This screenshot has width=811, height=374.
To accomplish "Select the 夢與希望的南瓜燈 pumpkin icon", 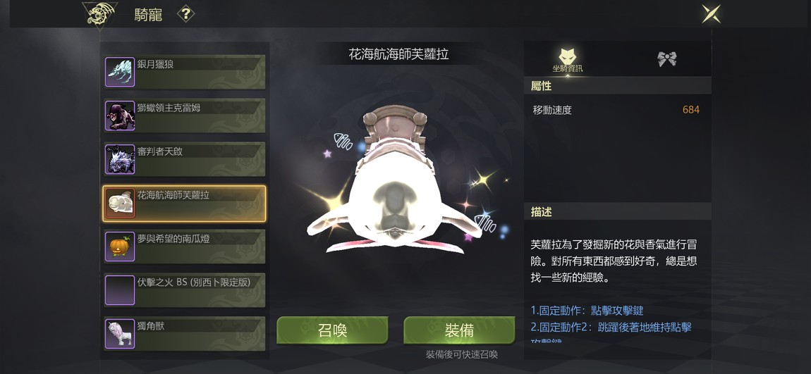I will coord(120,247).
